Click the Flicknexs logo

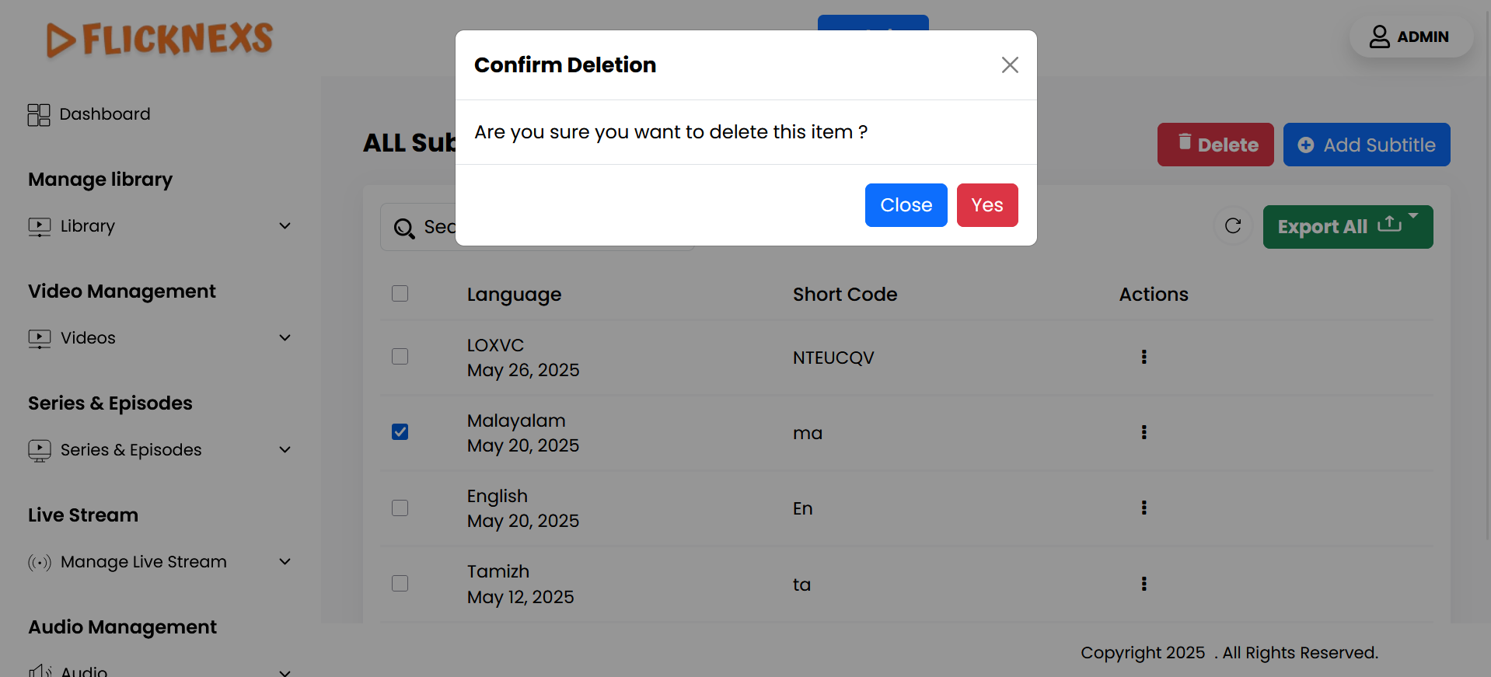[160, 39]
